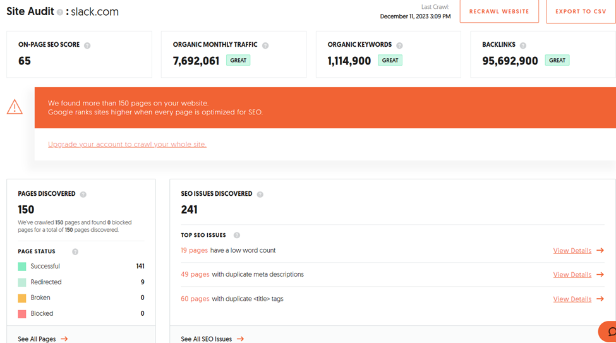The width and height of the screenshot is (616, 343).
Task: Click the On-Page SEO Score value 65
Action: [x=25, y=61]
